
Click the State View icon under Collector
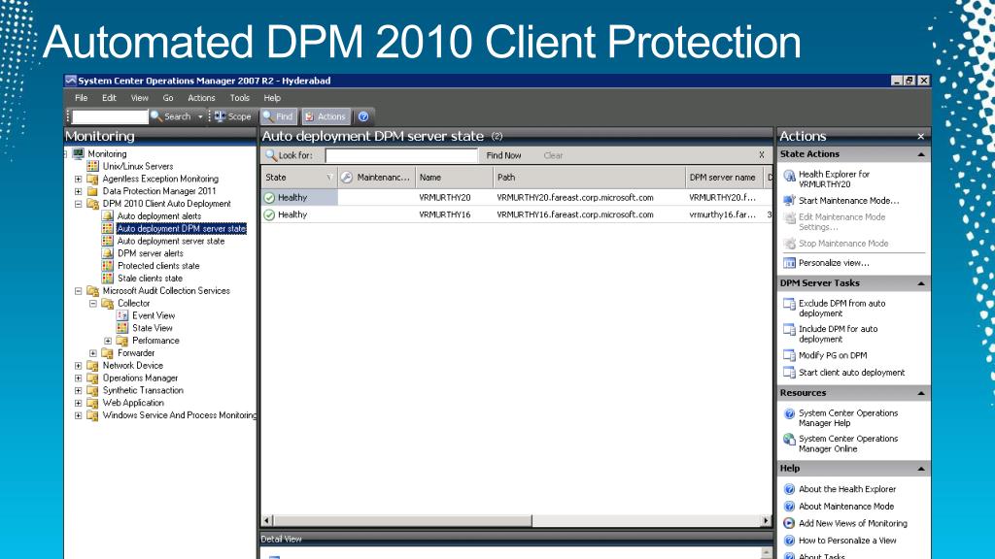point(122,328)
